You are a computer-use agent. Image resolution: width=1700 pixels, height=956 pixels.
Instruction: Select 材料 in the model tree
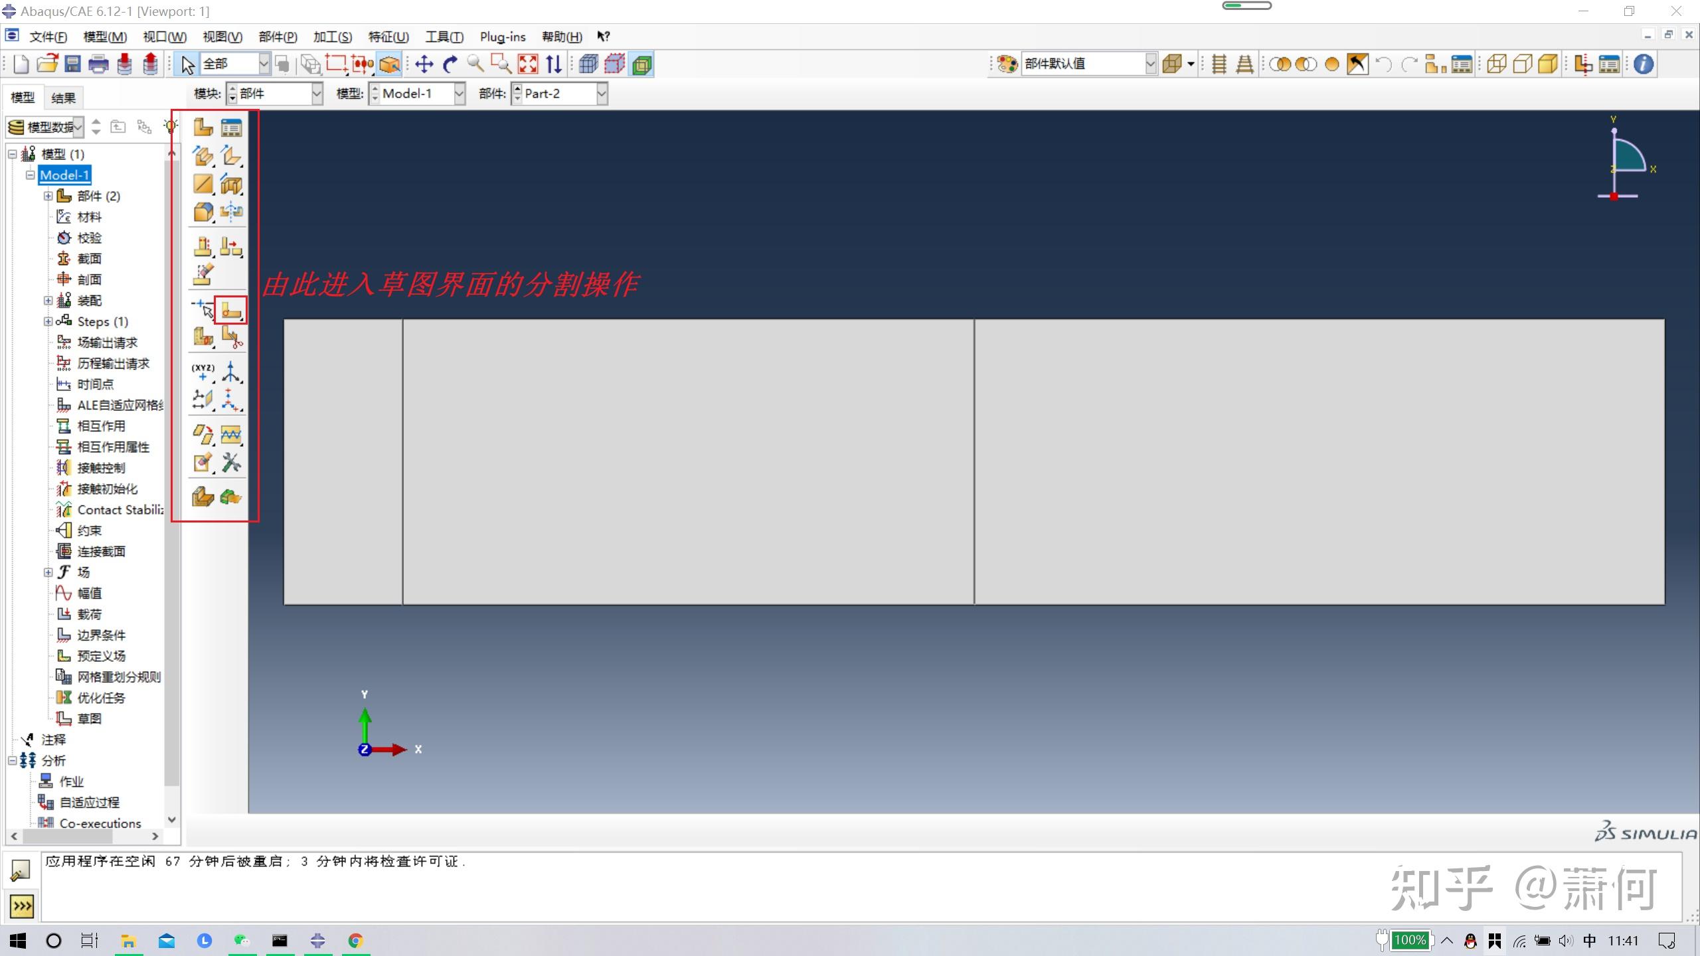[x=89, y=217]
